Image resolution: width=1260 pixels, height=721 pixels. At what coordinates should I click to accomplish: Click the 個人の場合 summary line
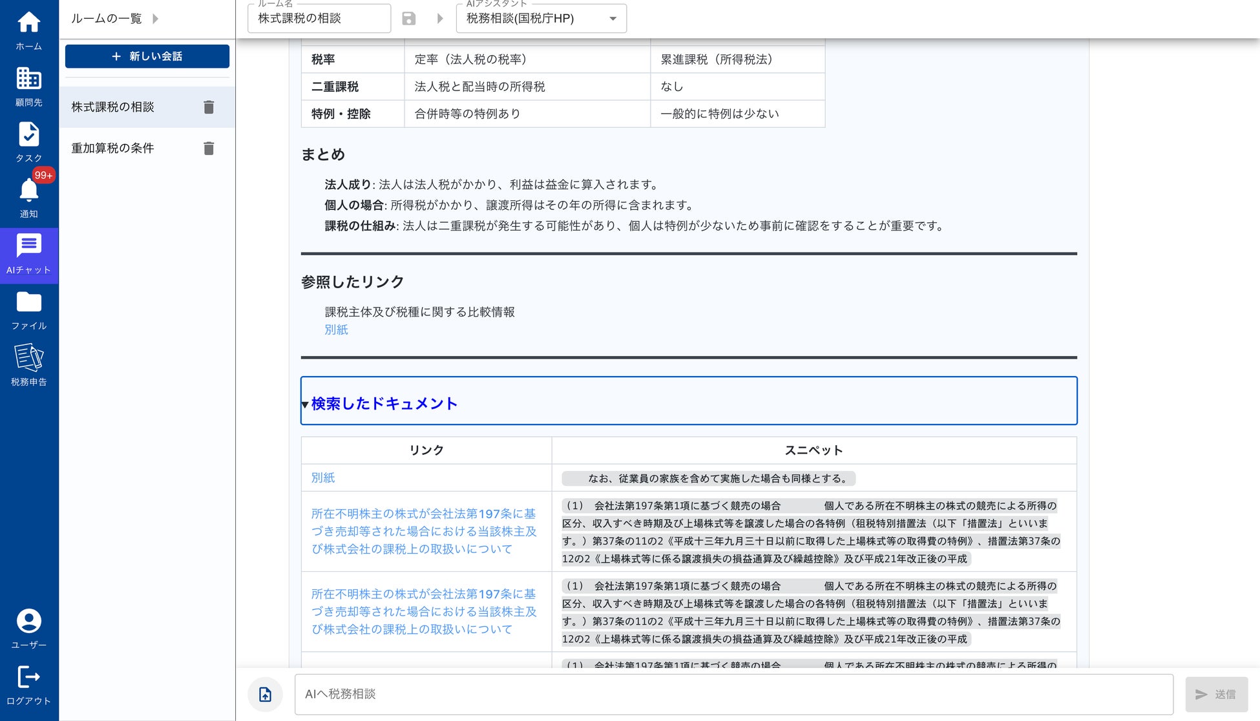pos(510,205)
